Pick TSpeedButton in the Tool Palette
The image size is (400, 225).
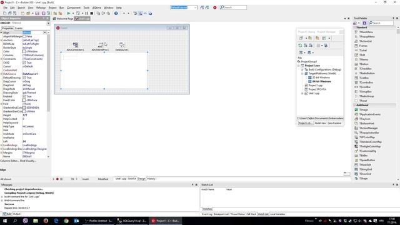[367, 160]
